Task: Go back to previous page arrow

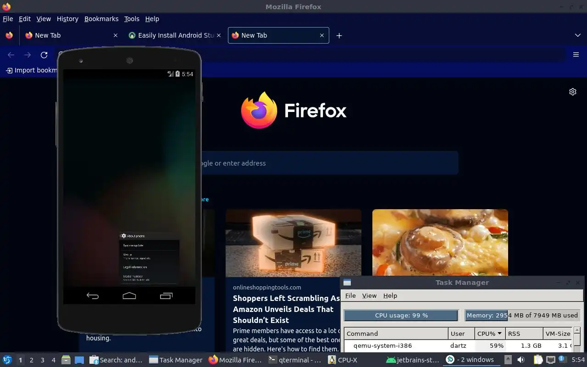Action: pyautogui.click(x=11, y=55)
